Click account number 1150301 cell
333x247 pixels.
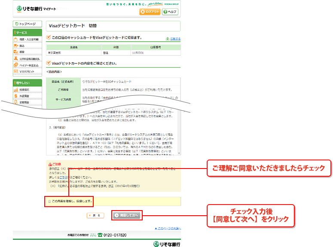click(x=156, y=53)
